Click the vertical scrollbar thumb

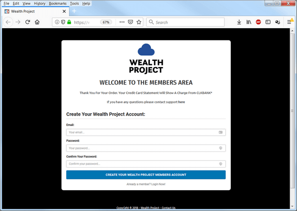coord(292,111)
